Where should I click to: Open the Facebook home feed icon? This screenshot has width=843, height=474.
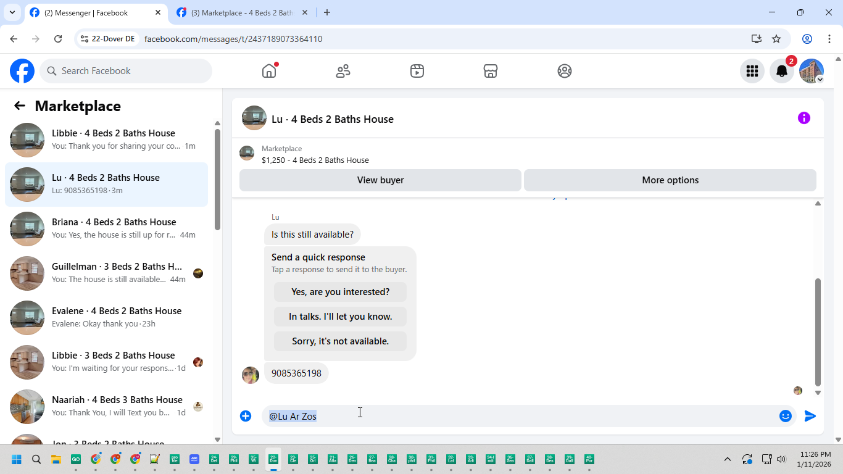tap(269, 71)
